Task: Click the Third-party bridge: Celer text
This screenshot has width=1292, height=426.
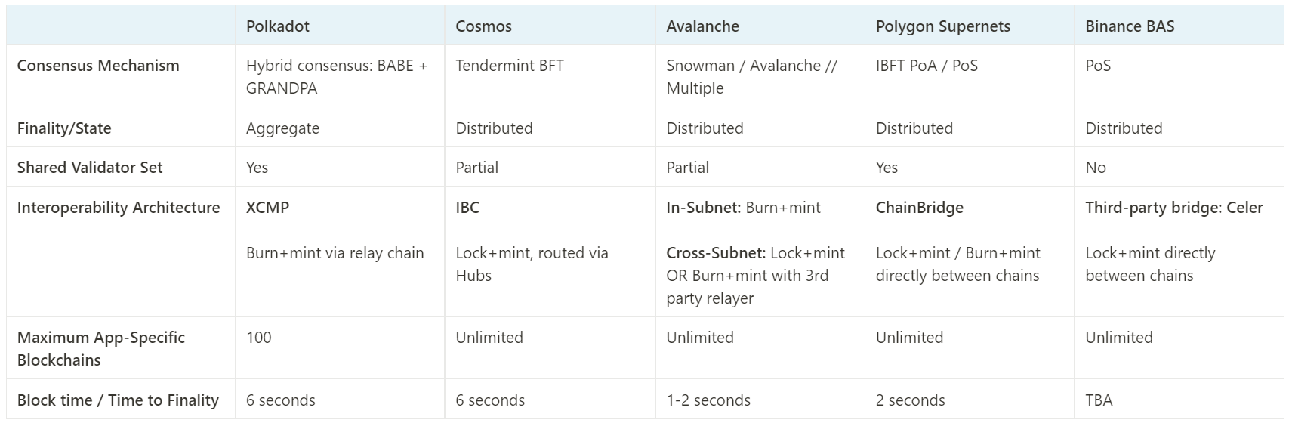Action: click(x=1173, y=208)
